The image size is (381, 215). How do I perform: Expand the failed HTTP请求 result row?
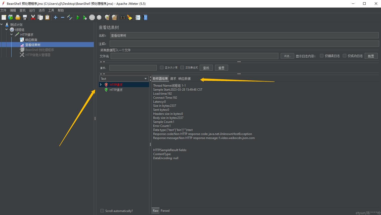101,85
